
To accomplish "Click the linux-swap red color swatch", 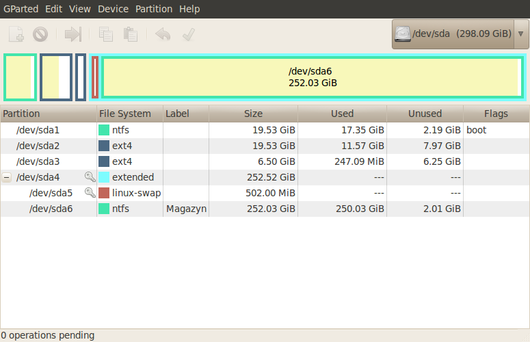I will [x=104, y=193].
